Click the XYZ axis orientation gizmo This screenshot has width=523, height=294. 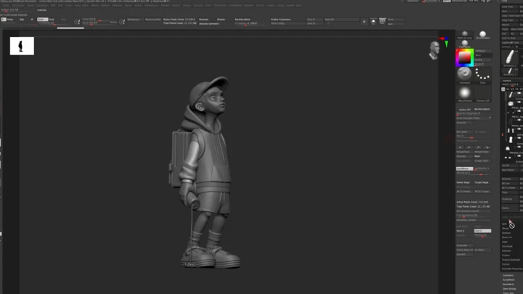point(445,41)
